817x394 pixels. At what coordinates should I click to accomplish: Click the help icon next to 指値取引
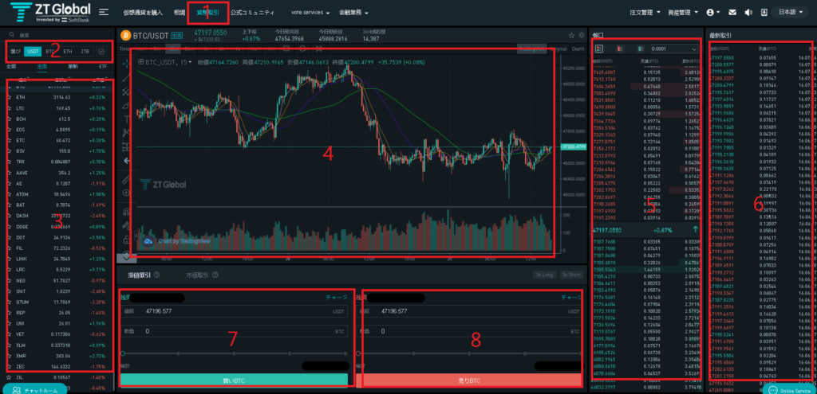click(x=157, y=275)
